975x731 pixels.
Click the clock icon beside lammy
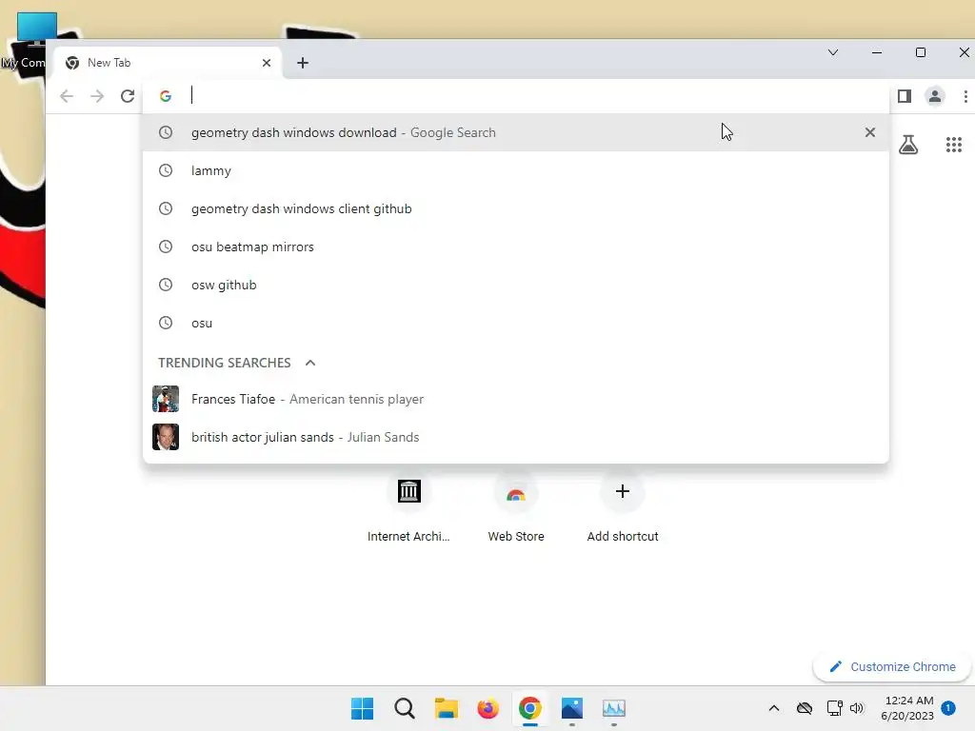(x=166, y=170)
